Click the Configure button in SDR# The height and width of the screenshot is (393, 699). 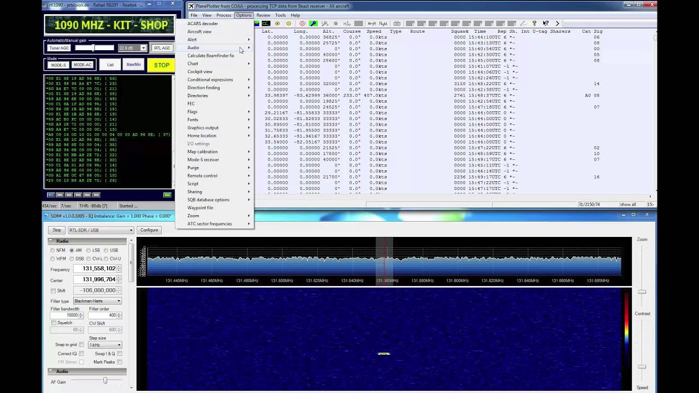tap(149, 230)
